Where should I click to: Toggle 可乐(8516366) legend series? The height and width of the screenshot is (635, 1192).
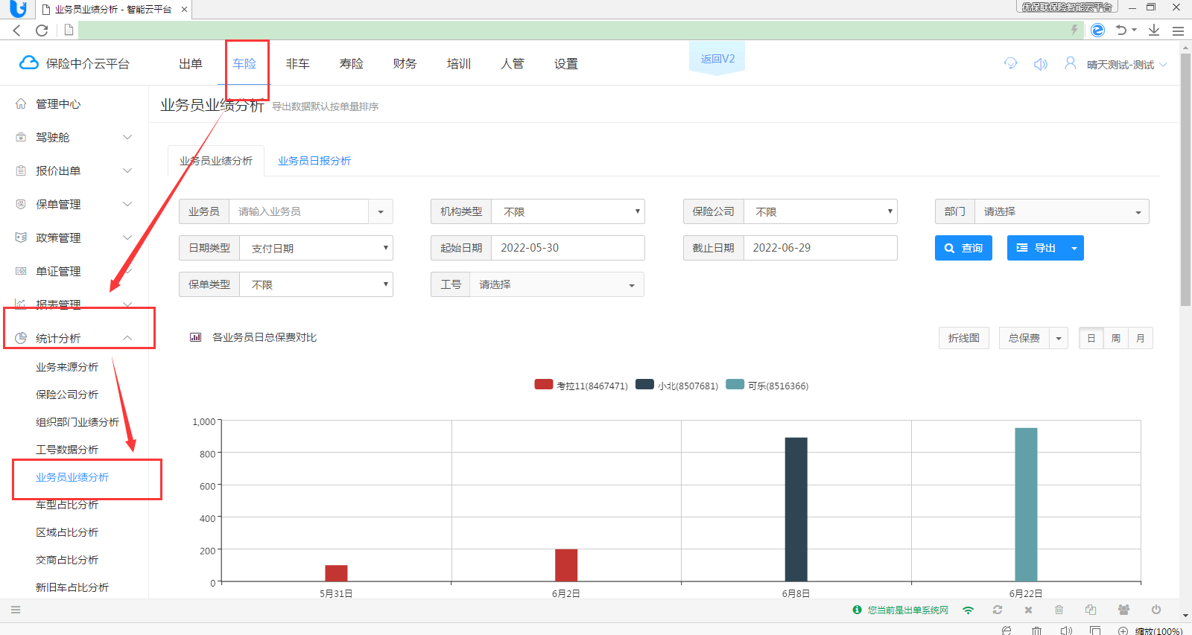tap(767, 386)
